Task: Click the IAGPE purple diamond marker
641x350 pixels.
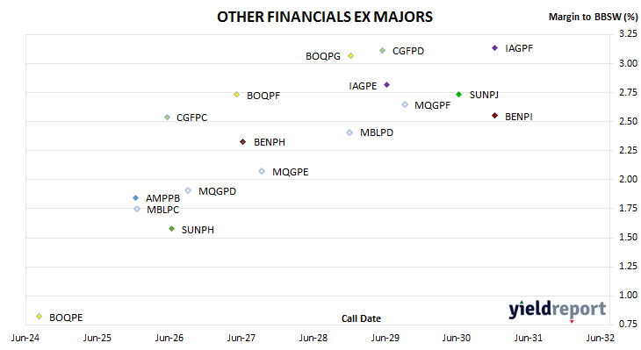Action: [386, 85]
